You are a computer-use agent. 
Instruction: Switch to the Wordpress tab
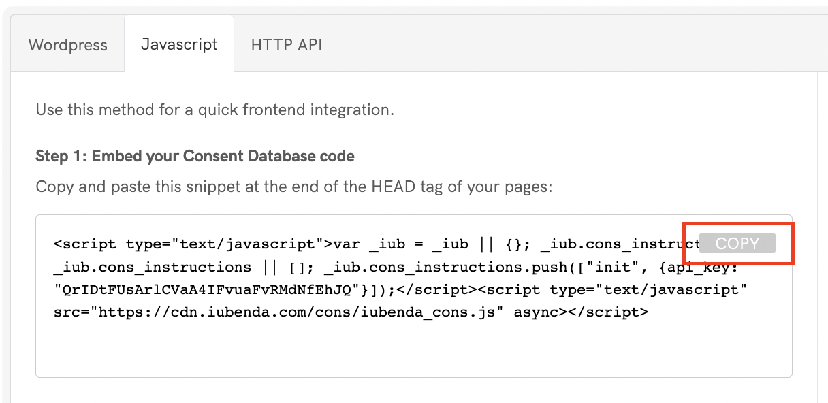pyautogui.click(x=68, y=45)
